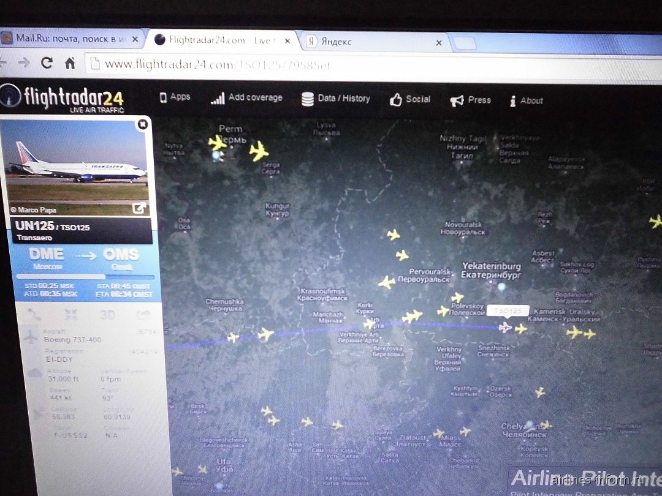Click the EI-DDY registration value
Viewport: 662px width, 496px height.
[59, 359]
